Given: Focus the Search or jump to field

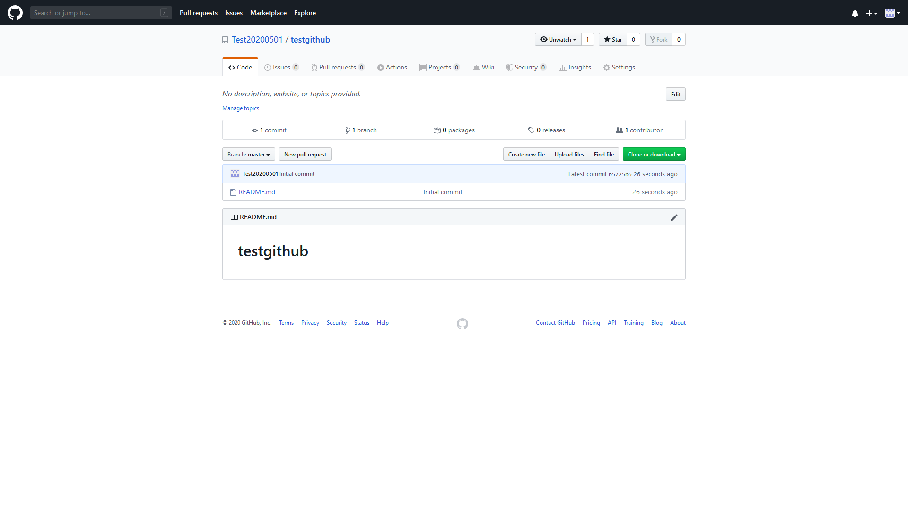Looking at the screenshot, I should tap(101, 13).
